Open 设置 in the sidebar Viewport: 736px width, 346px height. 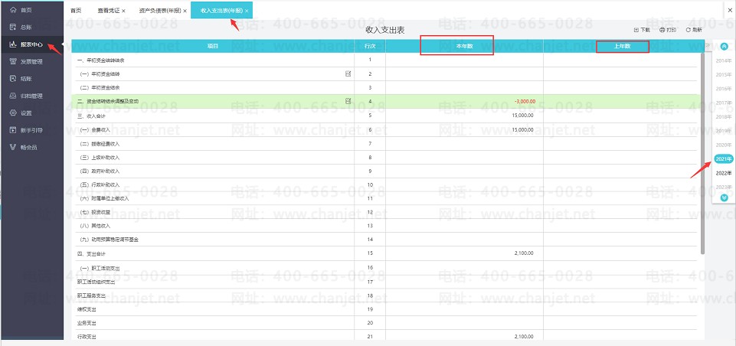point(26,113)
